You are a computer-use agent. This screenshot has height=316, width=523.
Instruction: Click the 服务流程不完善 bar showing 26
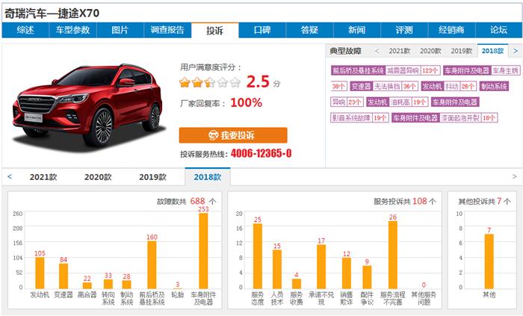click(393, 255)
